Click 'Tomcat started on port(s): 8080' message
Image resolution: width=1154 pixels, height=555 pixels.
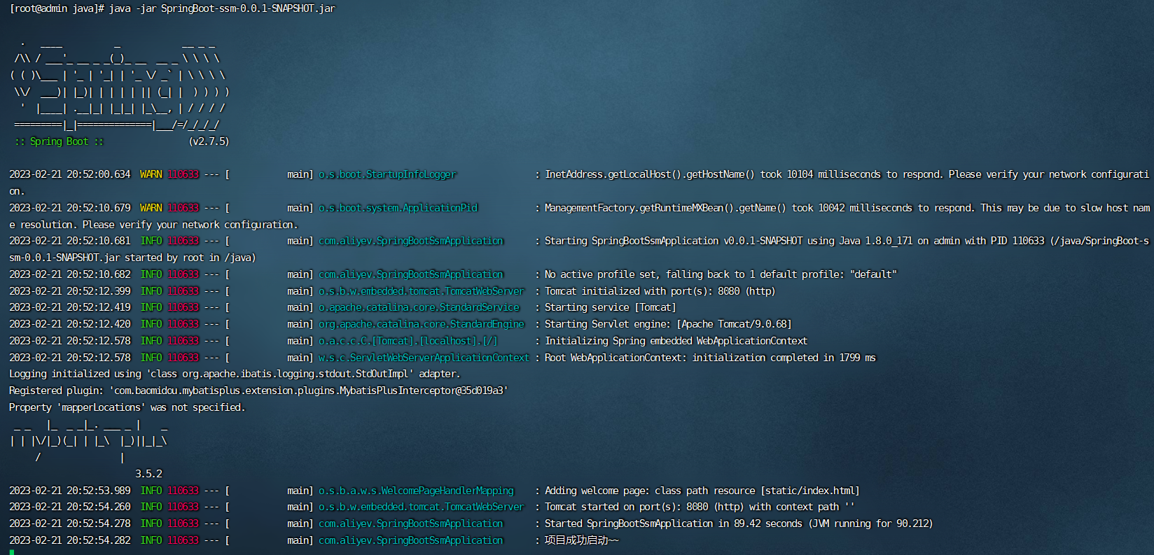pos(700,507)
